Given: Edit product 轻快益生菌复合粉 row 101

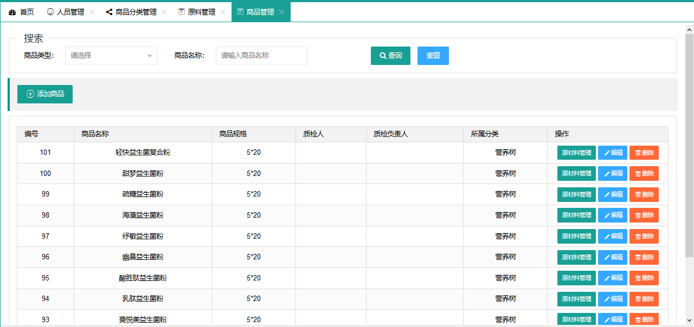Looking at the screenshot, I should (612, 153).
